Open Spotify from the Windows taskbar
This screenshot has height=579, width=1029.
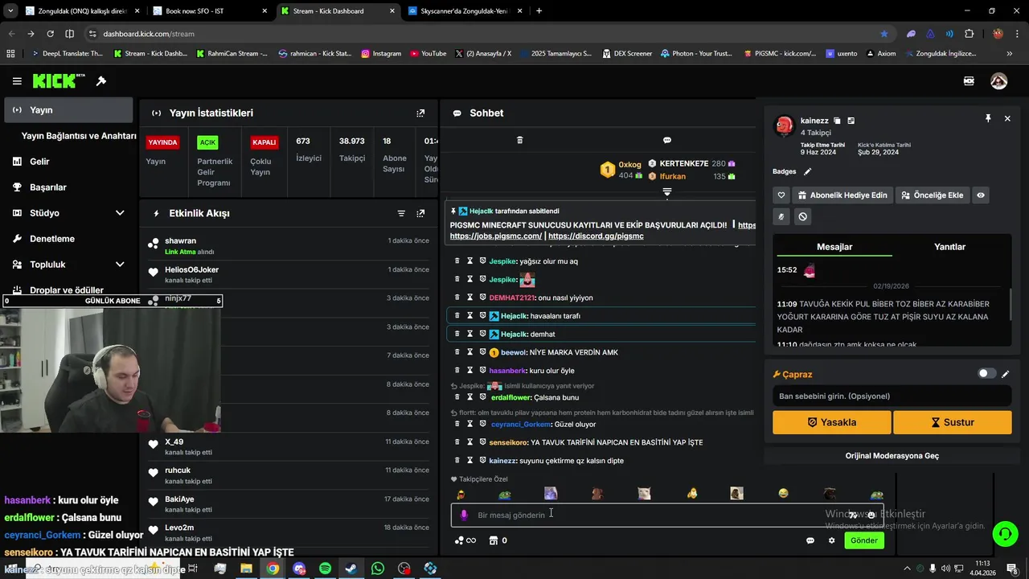point(325,569)
